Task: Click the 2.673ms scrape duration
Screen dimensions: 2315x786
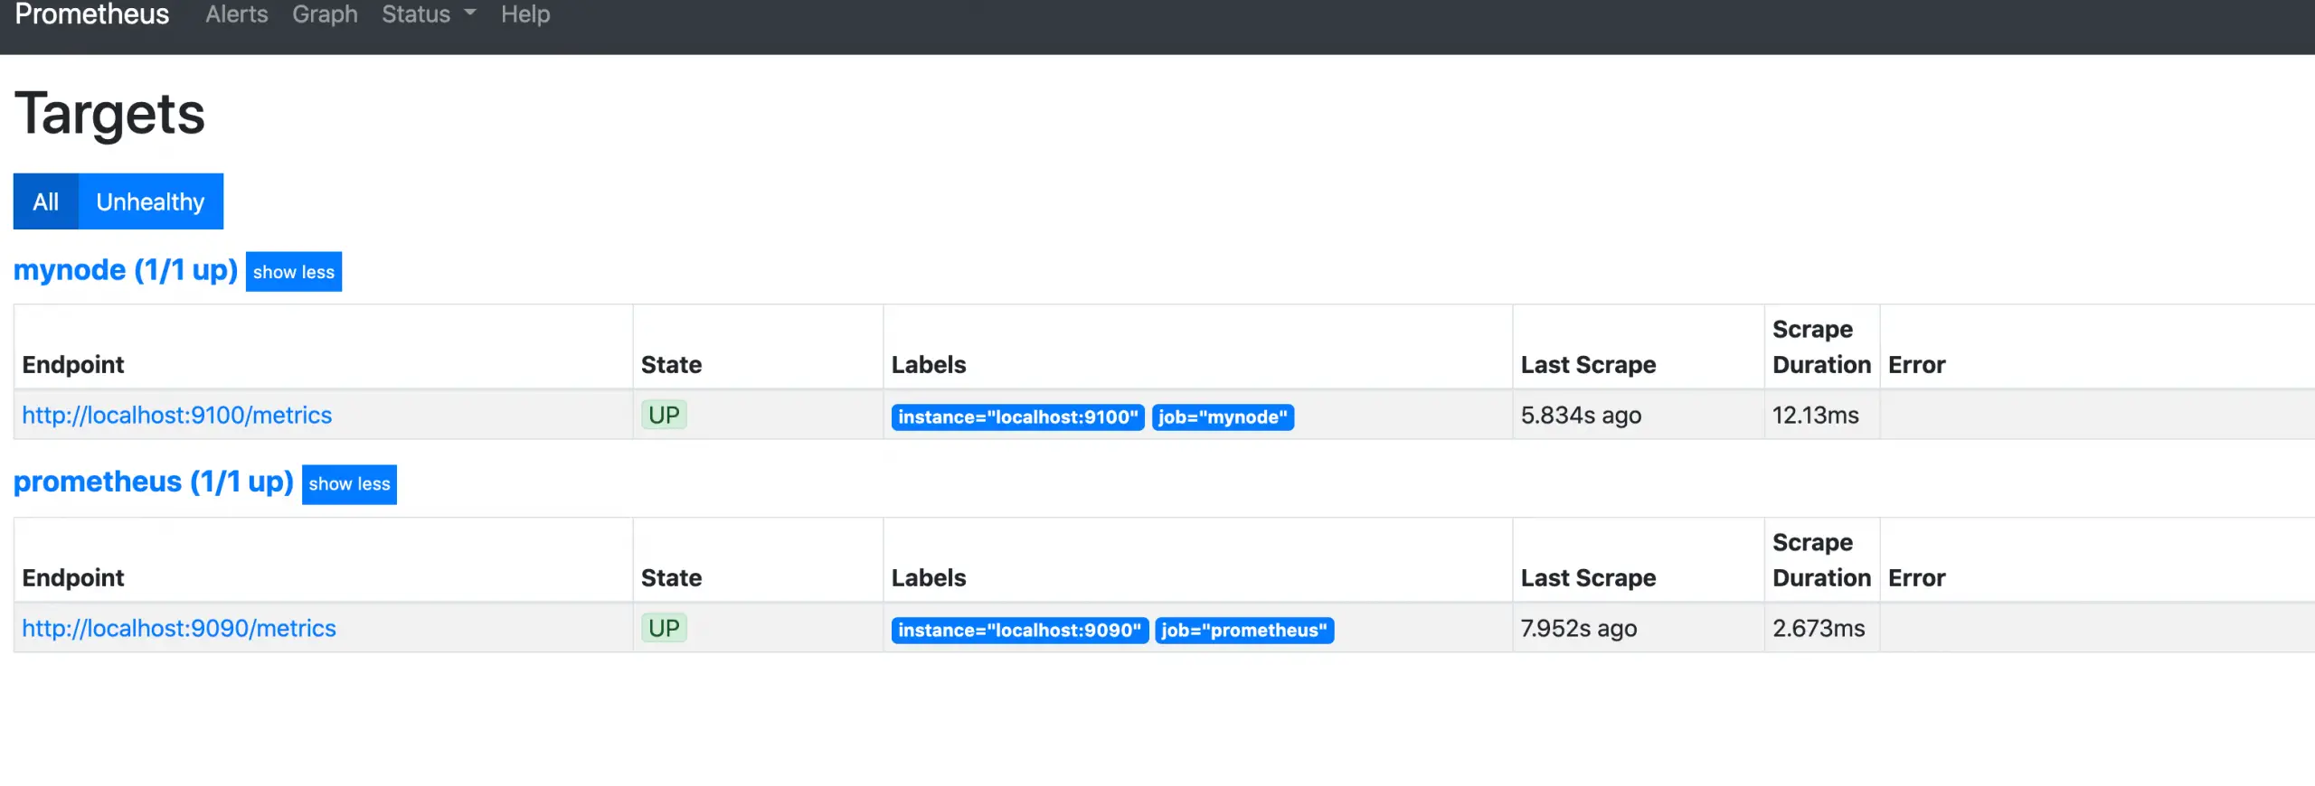Action: tap(1819, 629)
